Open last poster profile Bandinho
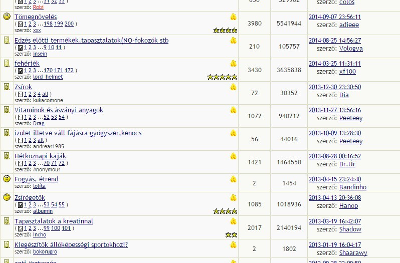Viewport: 400px width, 263px height. 353,187
